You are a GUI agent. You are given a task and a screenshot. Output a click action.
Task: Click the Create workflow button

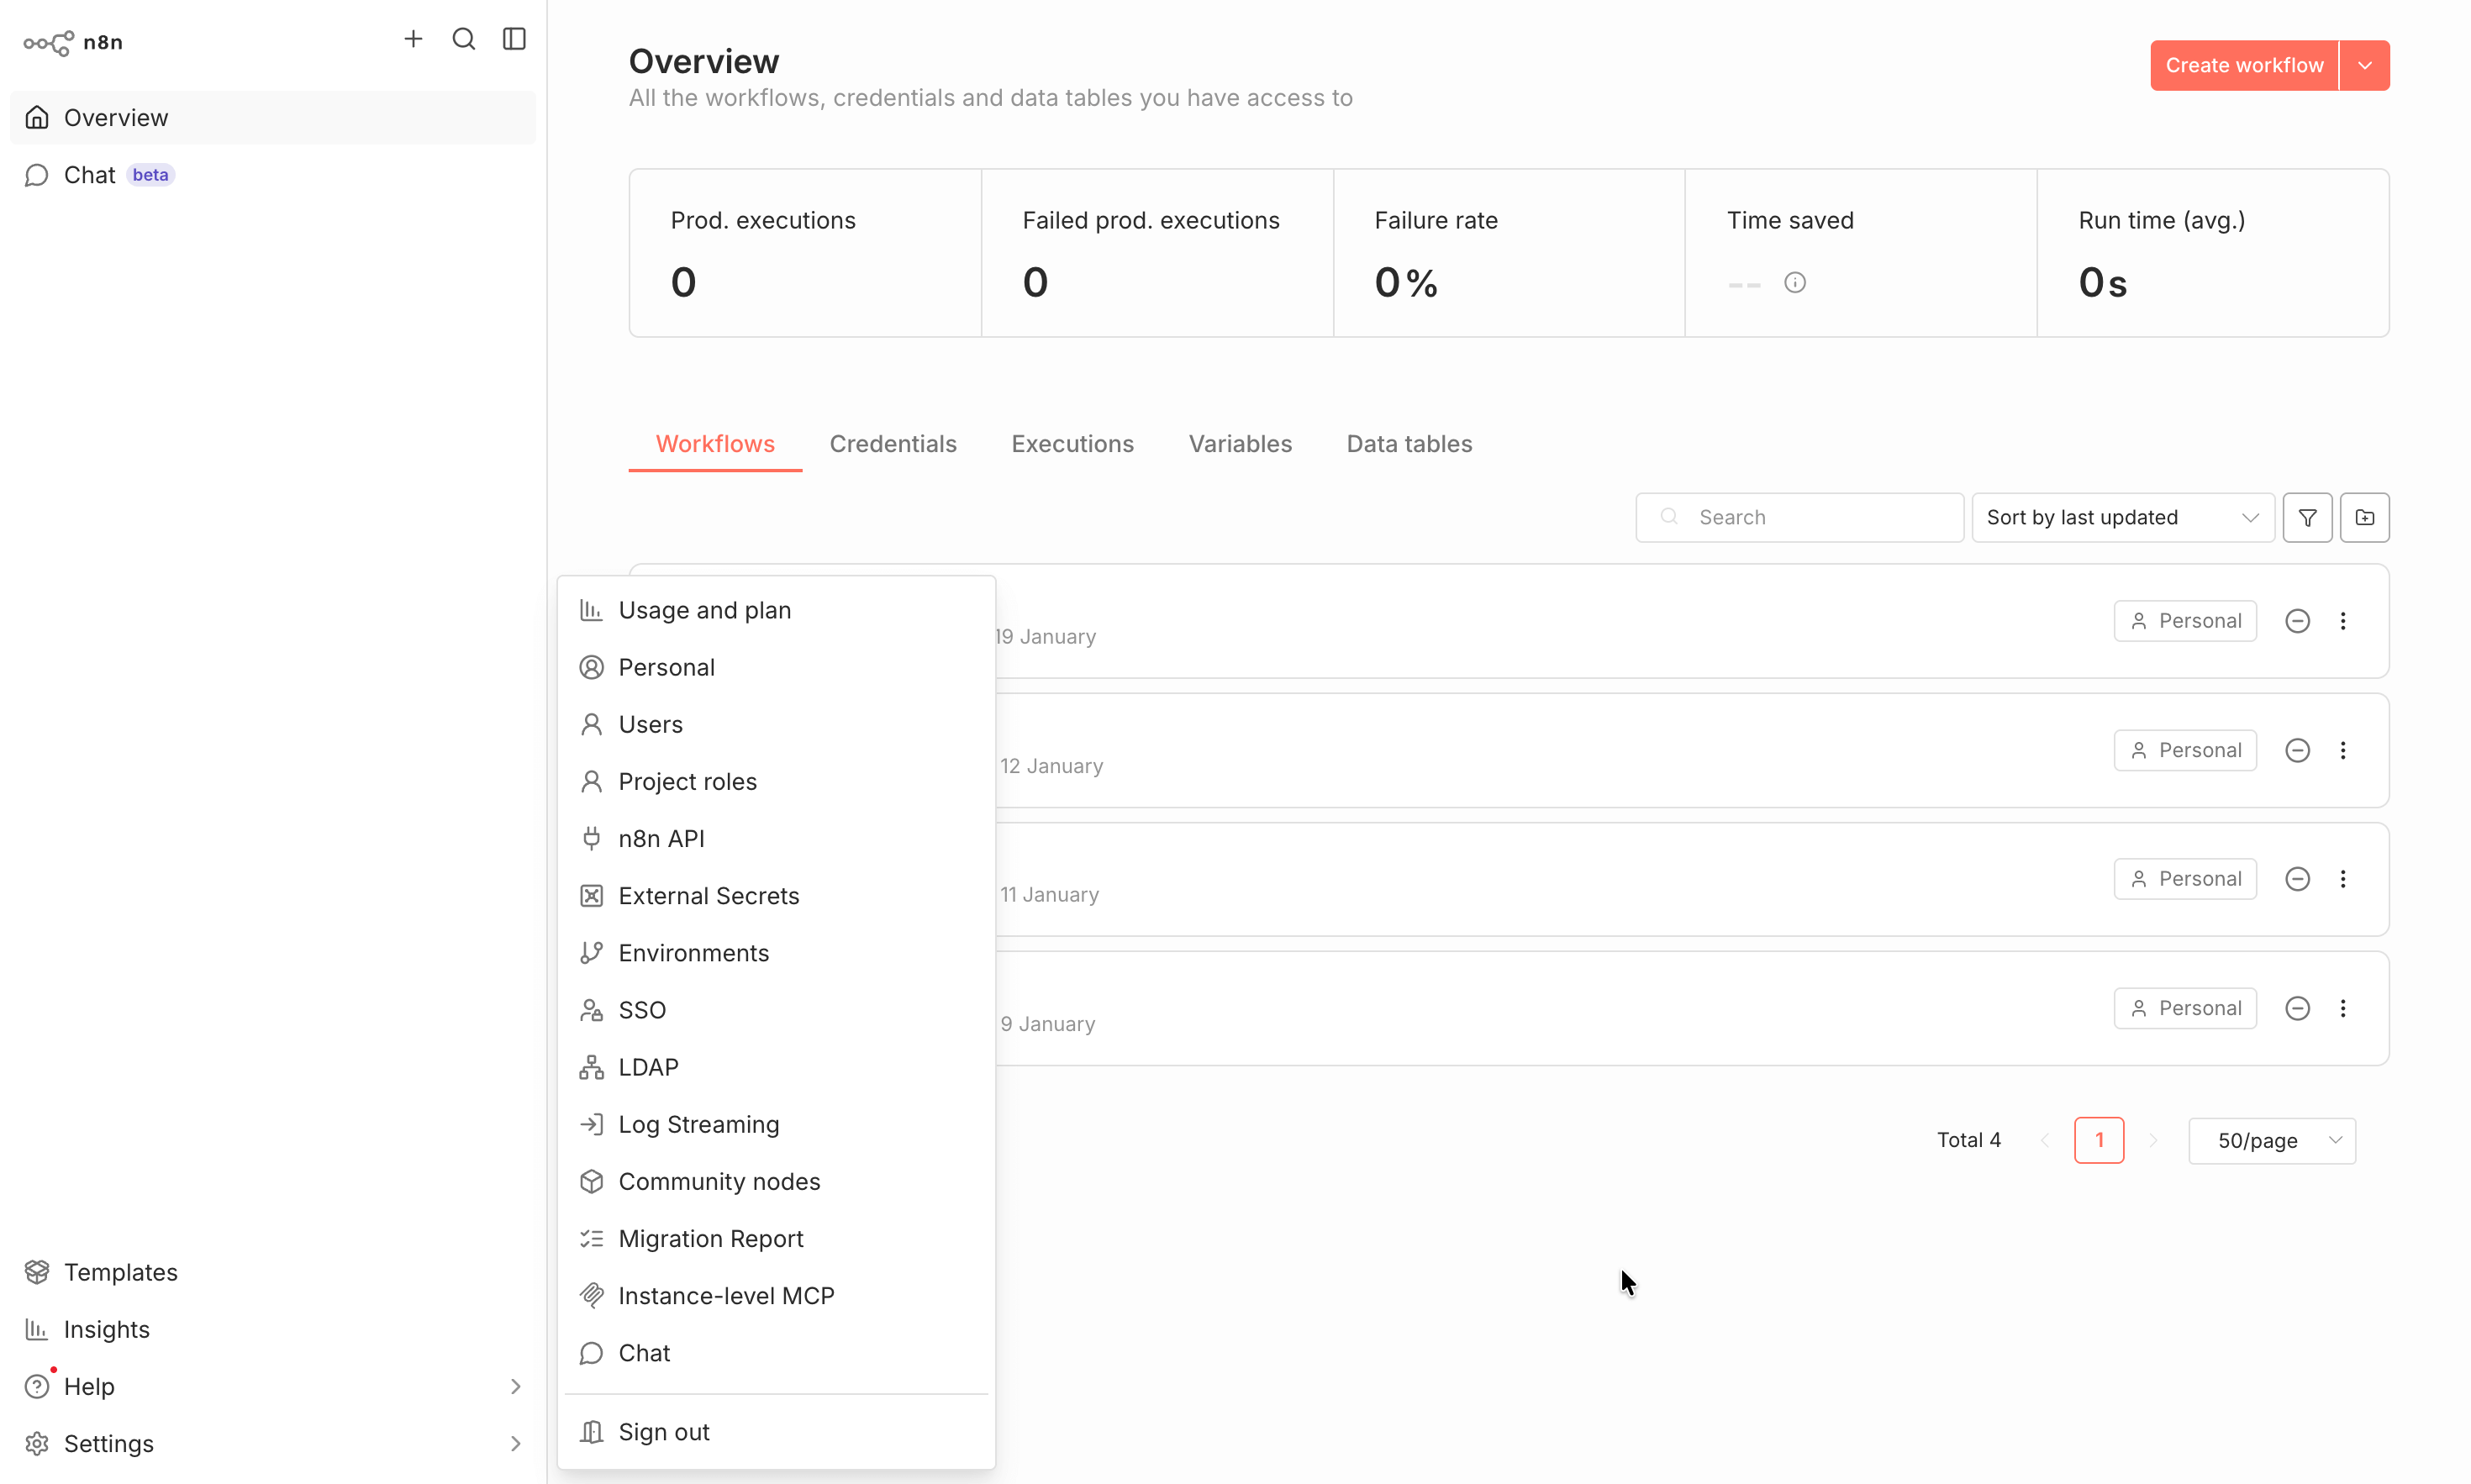[2243, 65]
